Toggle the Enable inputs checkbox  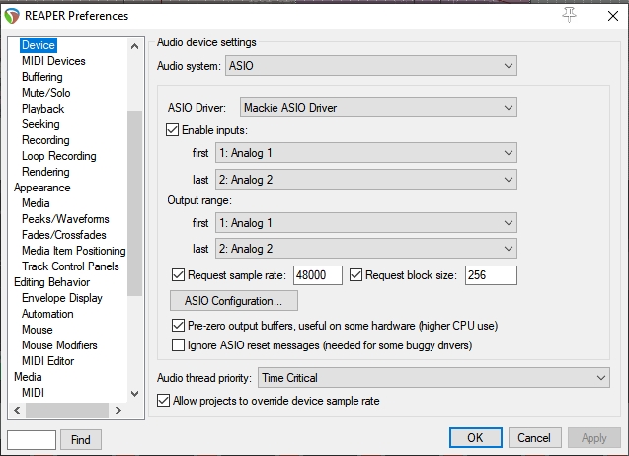pos(173,130)
